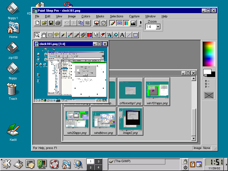
Task: Toggle the tool palette paintbrush button
Action: [113, 23]
